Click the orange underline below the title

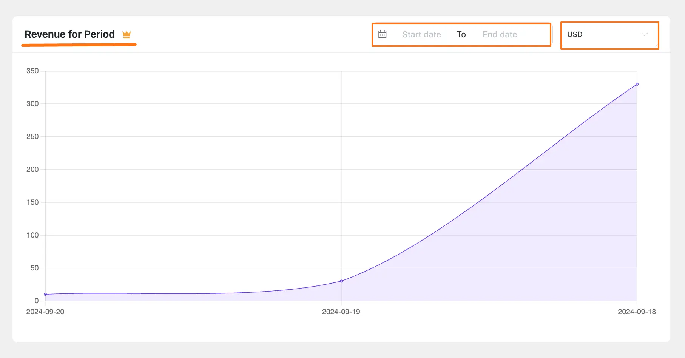pyautogui.click(x=79, y=44)
